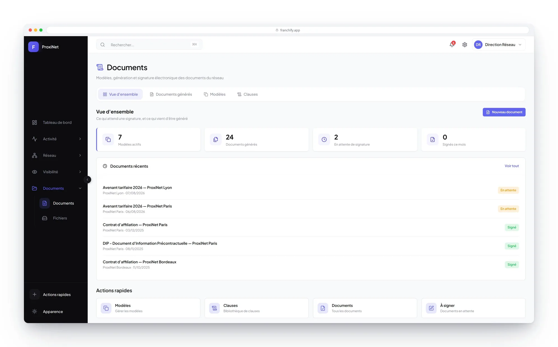Click the Documents sub-item file icon
This screenshot has width=558, height=347.
point(45,203)
